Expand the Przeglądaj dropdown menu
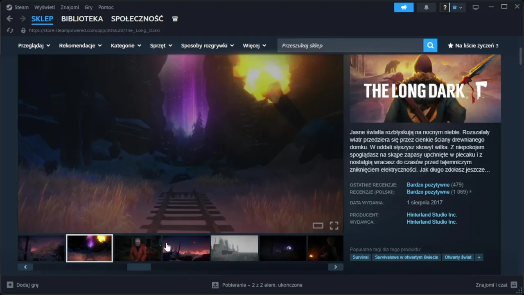Image resolution: width=524 pixels, height=295 pixels. 34,45
